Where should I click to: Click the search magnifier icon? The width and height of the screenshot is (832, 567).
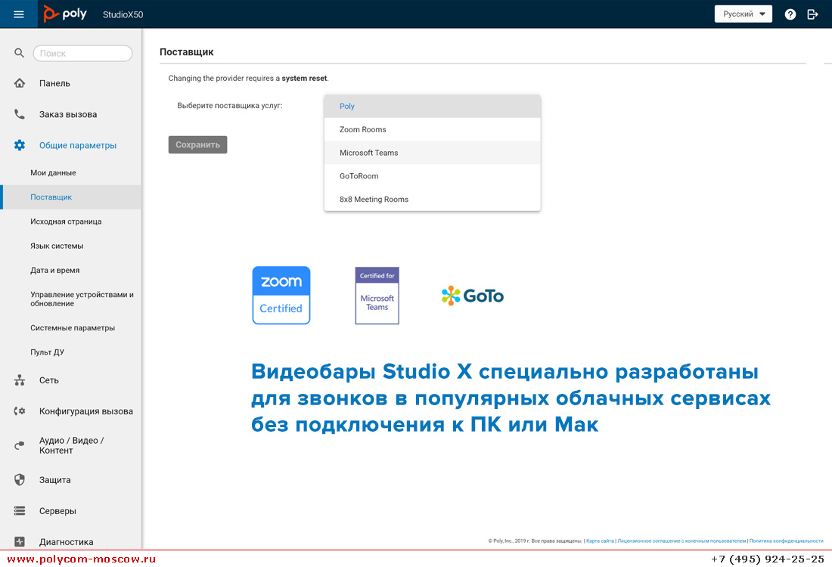point(19,53)
